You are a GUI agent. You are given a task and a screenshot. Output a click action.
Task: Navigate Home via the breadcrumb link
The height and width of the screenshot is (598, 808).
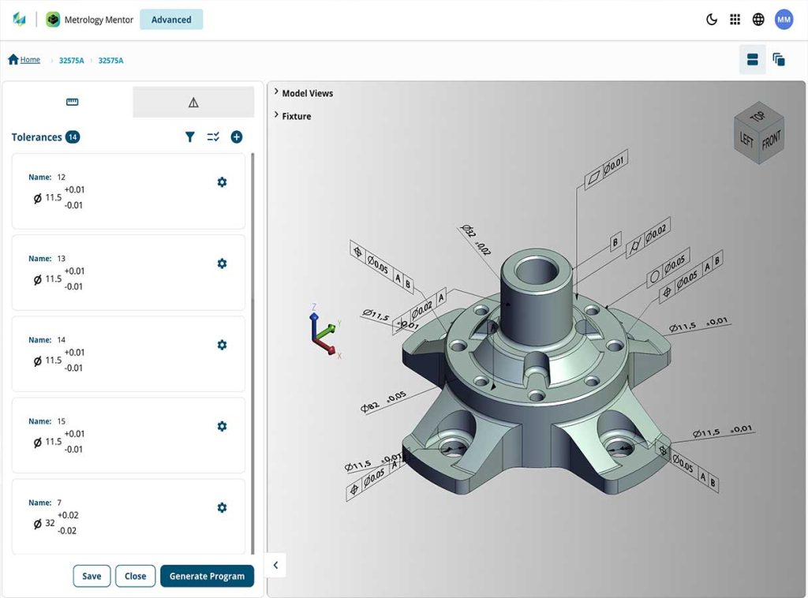pyautogui.click(x=24, y=59)
